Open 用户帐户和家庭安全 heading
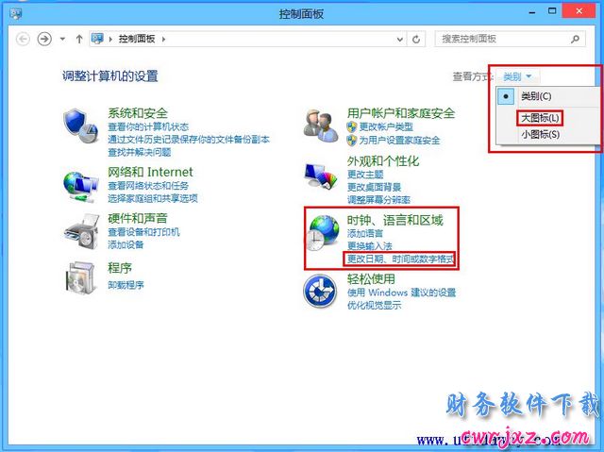 point(401,113)
